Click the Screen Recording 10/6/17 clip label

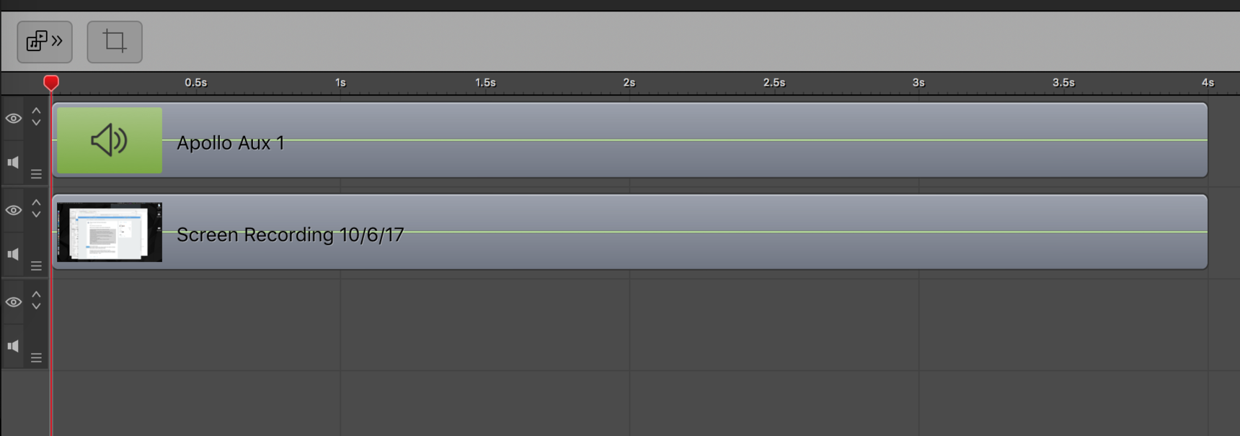coord(290,235)
